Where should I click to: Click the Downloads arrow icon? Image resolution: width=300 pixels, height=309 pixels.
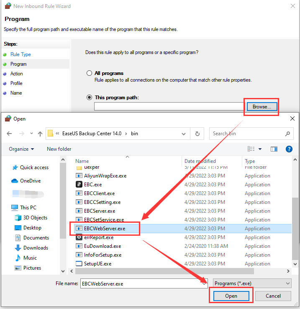click(x=18, y=248)
